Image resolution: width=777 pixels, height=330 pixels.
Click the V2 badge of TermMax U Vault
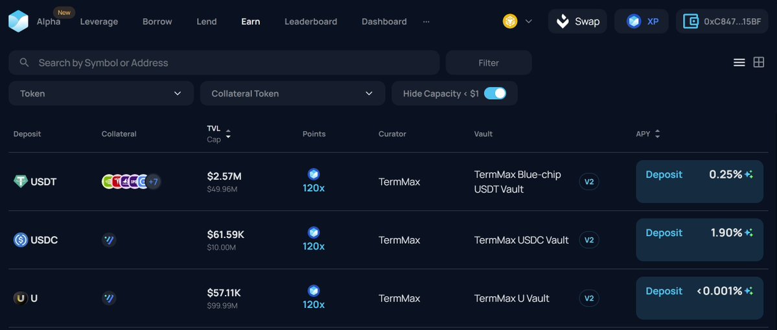pos(589,298)
